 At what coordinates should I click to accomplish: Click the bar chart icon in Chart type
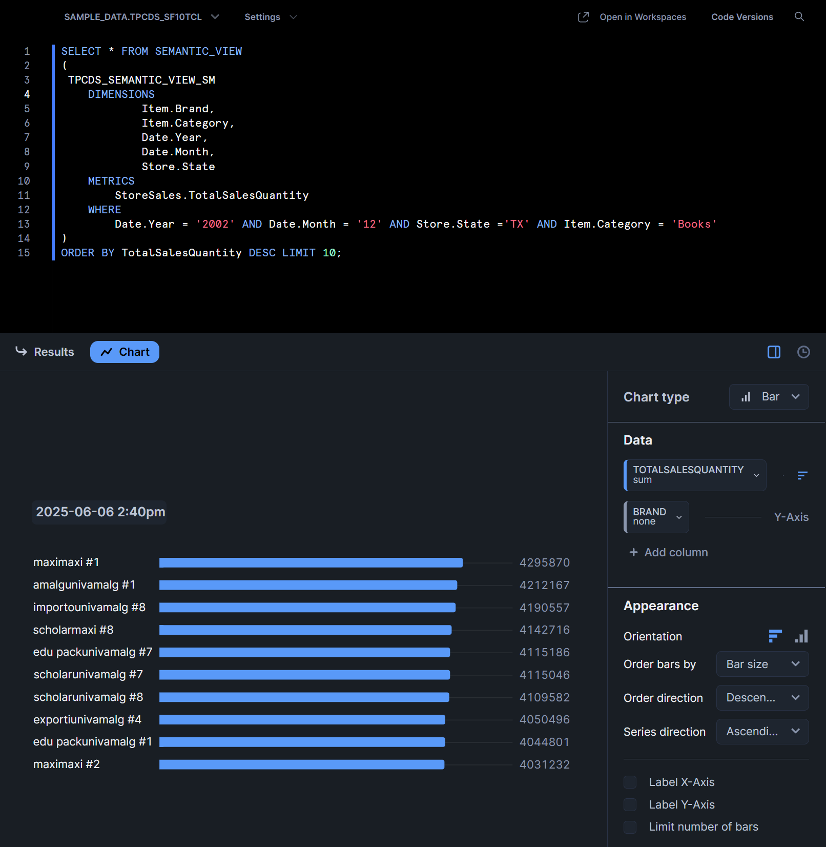(746, 397)
